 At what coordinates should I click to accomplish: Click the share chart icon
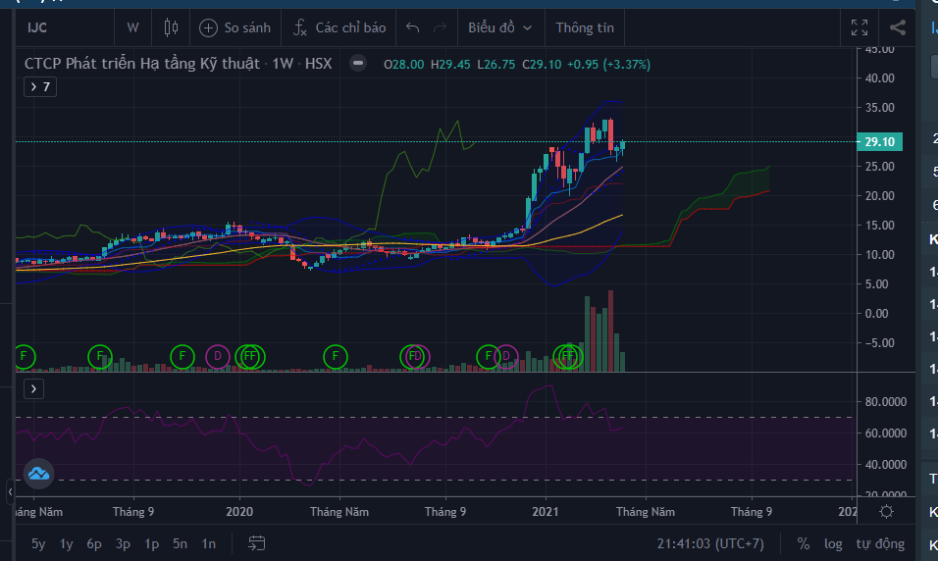click(x=897, y=27)
